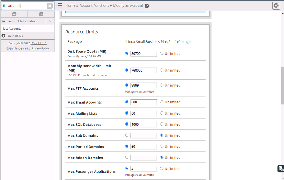The width and height of the screenshot is (284, 180).
Task: Click the Linux Small Business Plus Plus package name
Action: (151, 42)
